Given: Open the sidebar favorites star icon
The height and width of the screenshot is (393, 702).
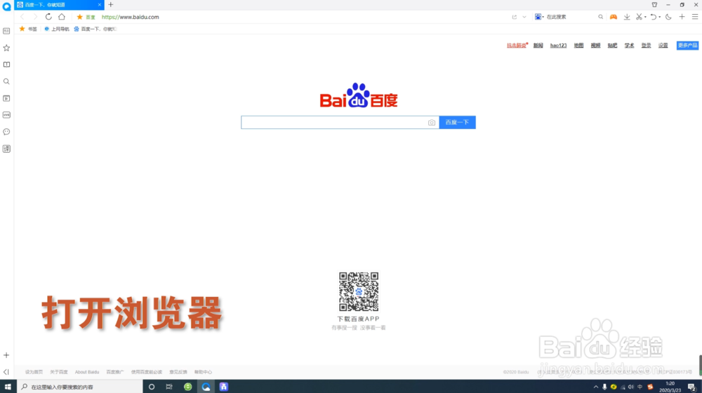Looking at the screenshot, I should pyautogui.click(x=6, y=48).
